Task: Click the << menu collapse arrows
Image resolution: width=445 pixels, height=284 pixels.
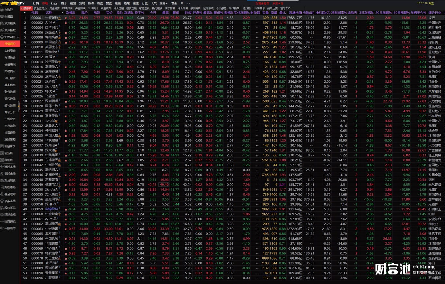Action: click(188, 3)
